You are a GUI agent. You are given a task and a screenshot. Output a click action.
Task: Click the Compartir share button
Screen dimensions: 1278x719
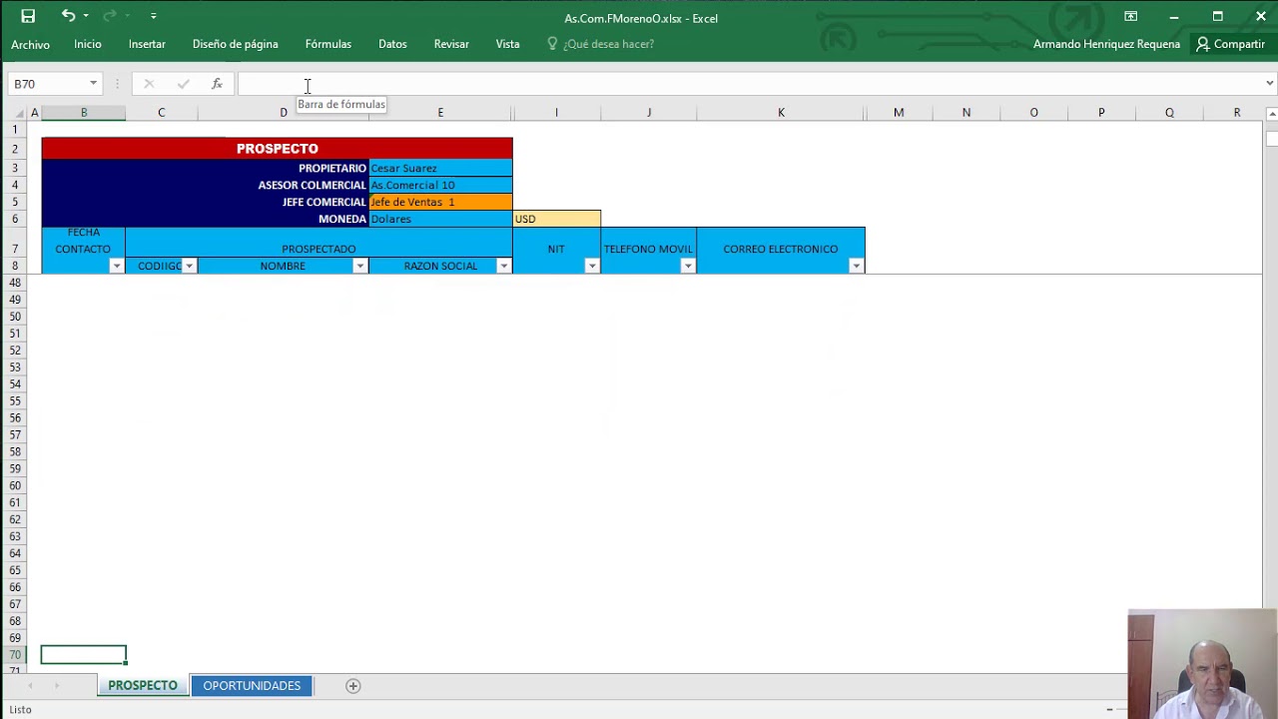pyautogui.click(x=1230, y=44)
